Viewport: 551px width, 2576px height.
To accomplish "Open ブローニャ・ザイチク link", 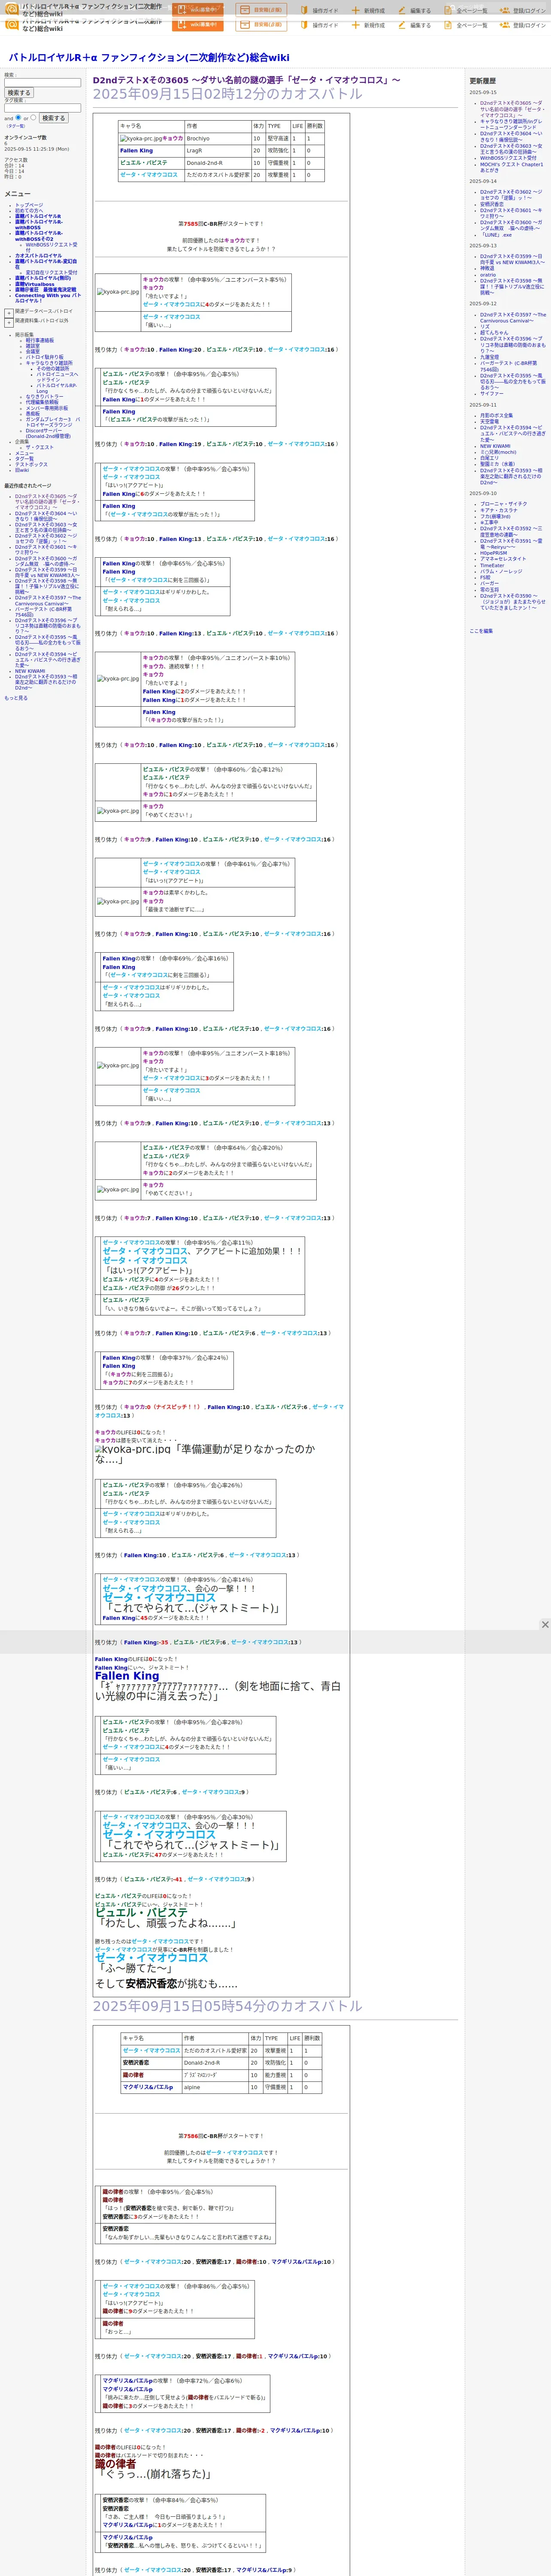I will (x=504, y=504).
